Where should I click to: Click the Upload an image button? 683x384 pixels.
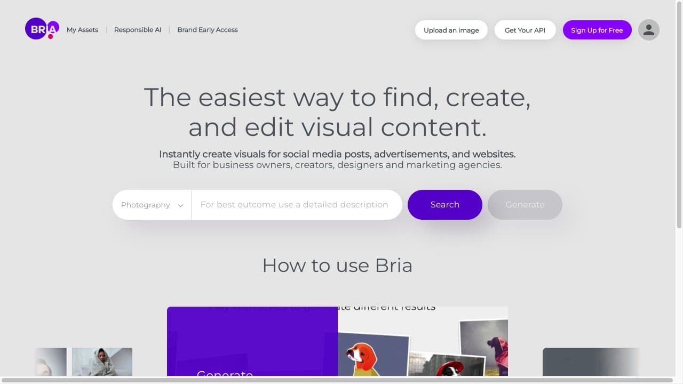(451, 30)
